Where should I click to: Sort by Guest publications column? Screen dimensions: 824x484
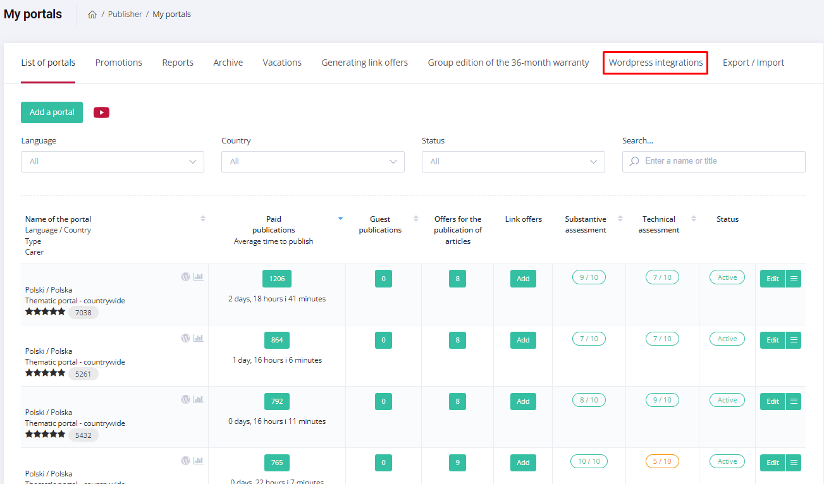pos(415,219)
